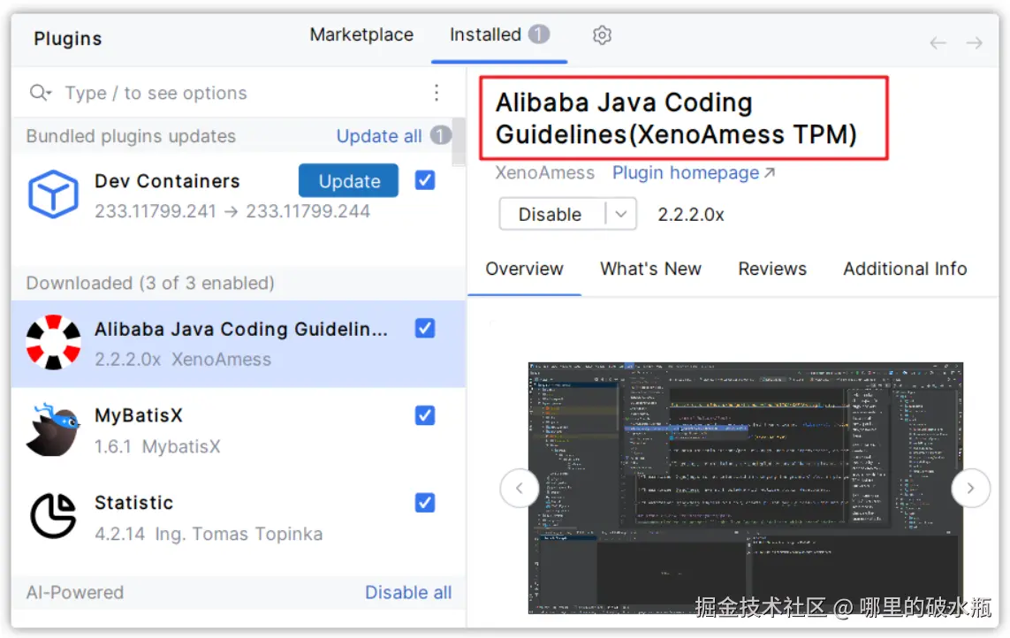Expand the Disable button dropdown arrow

click(621, 215)
